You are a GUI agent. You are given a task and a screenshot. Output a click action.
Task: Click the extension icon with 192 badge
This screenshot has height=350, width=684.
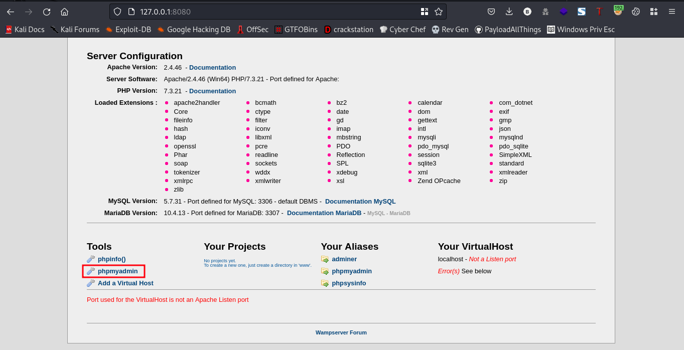pyautogui.click(x=618, y=11)
